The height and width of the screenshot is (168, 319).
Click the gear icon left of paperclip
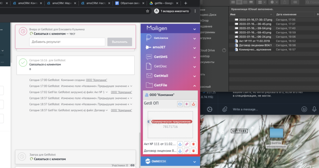click(x=210, y=109)
